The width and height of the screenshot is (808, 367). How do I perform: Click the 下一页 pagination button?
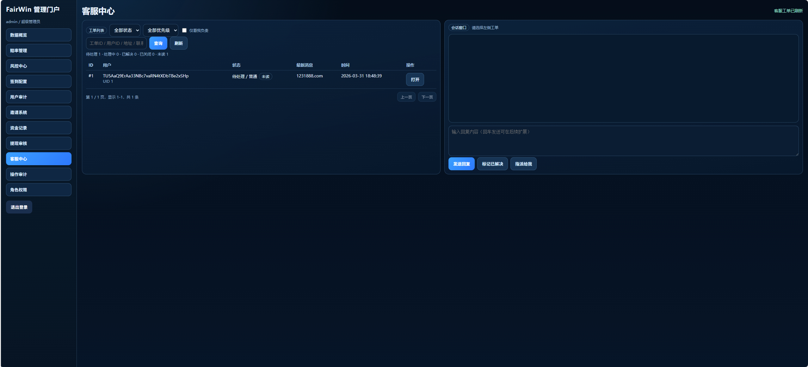click(427, 97)
